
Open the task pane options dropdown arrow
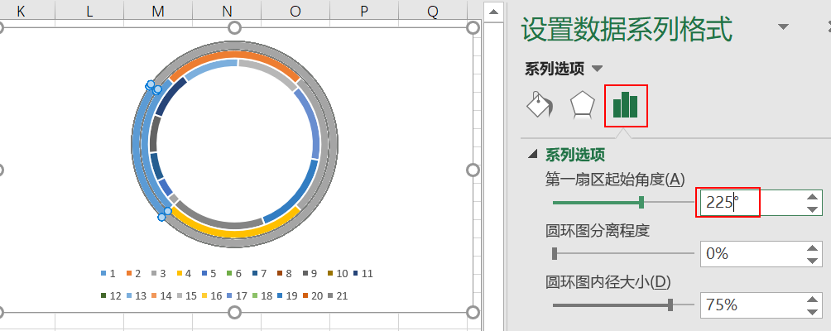point(783,27)
